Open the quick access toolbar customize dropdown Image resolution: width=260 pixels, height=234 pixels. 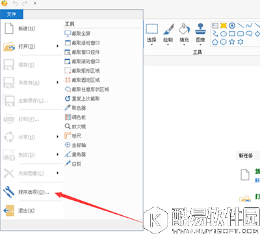tap(35, 3)
